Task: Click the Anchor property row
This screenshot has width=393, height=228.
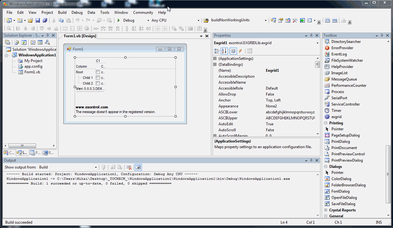Action: point(225,100)
